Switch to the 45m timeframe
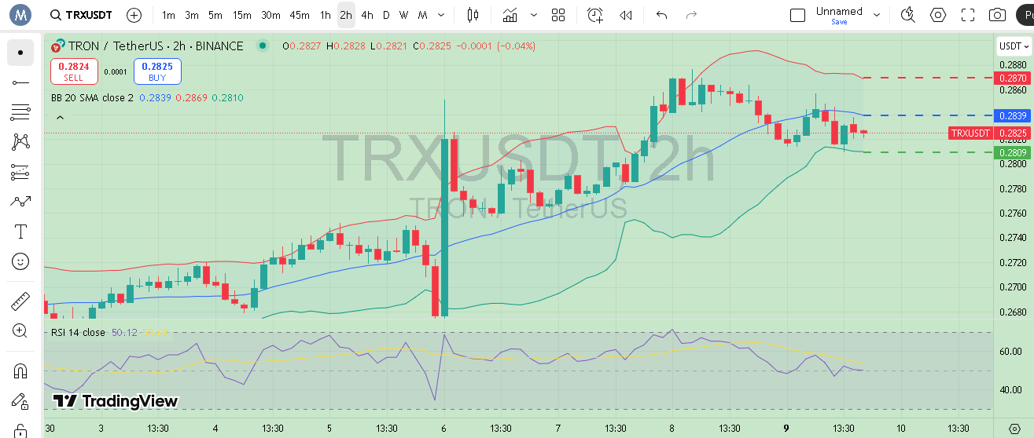This screenshot has height=438, width=1034. (x=300, y=15)
